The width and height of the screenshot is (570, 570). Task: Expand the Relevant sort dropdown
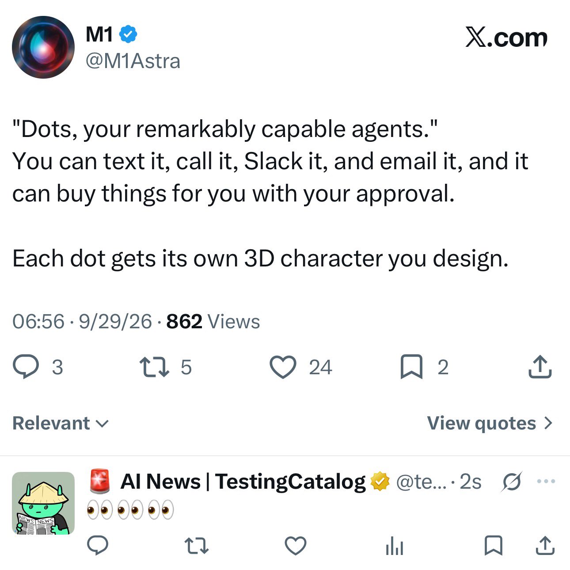tap(61, 423)
